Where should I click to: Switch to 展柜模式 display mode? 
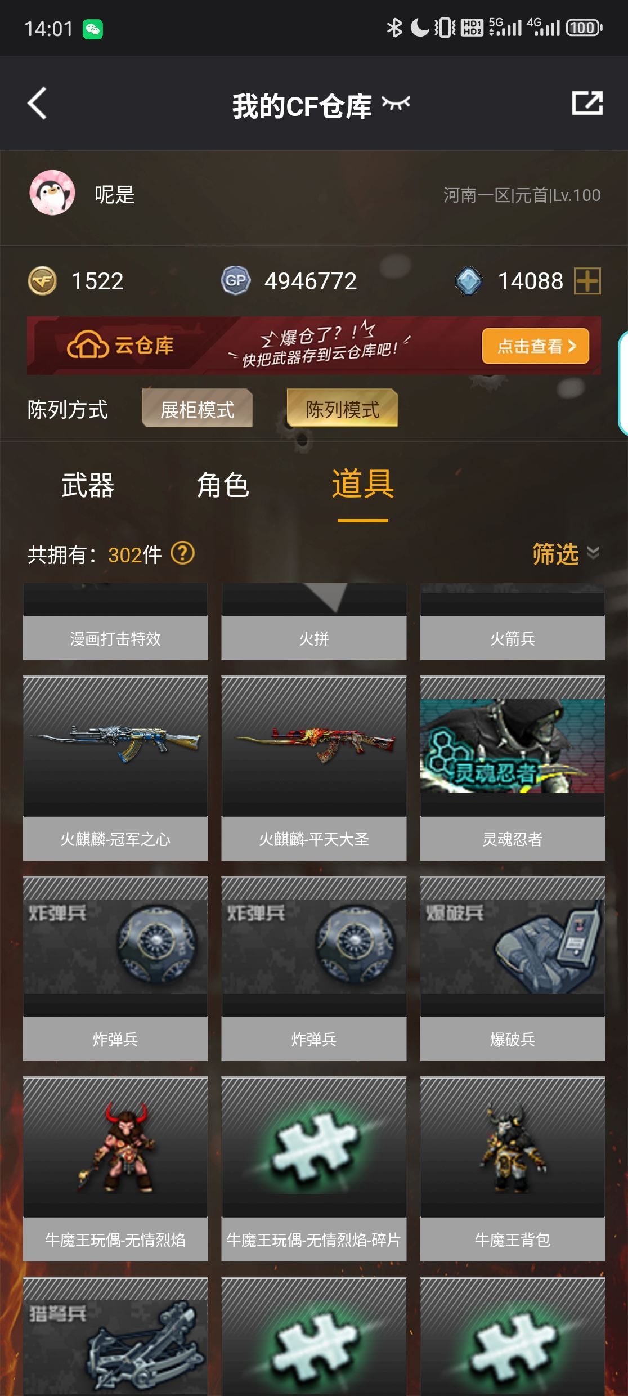(x=197, y=409)
